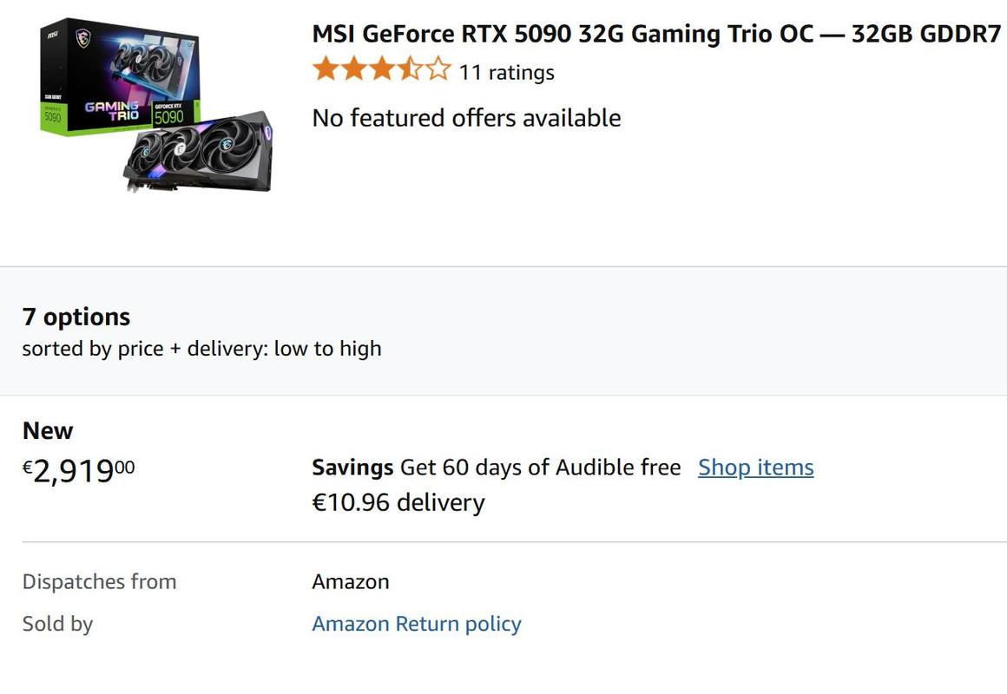Click the half-filled fourth rating star

tap(410, 69)
